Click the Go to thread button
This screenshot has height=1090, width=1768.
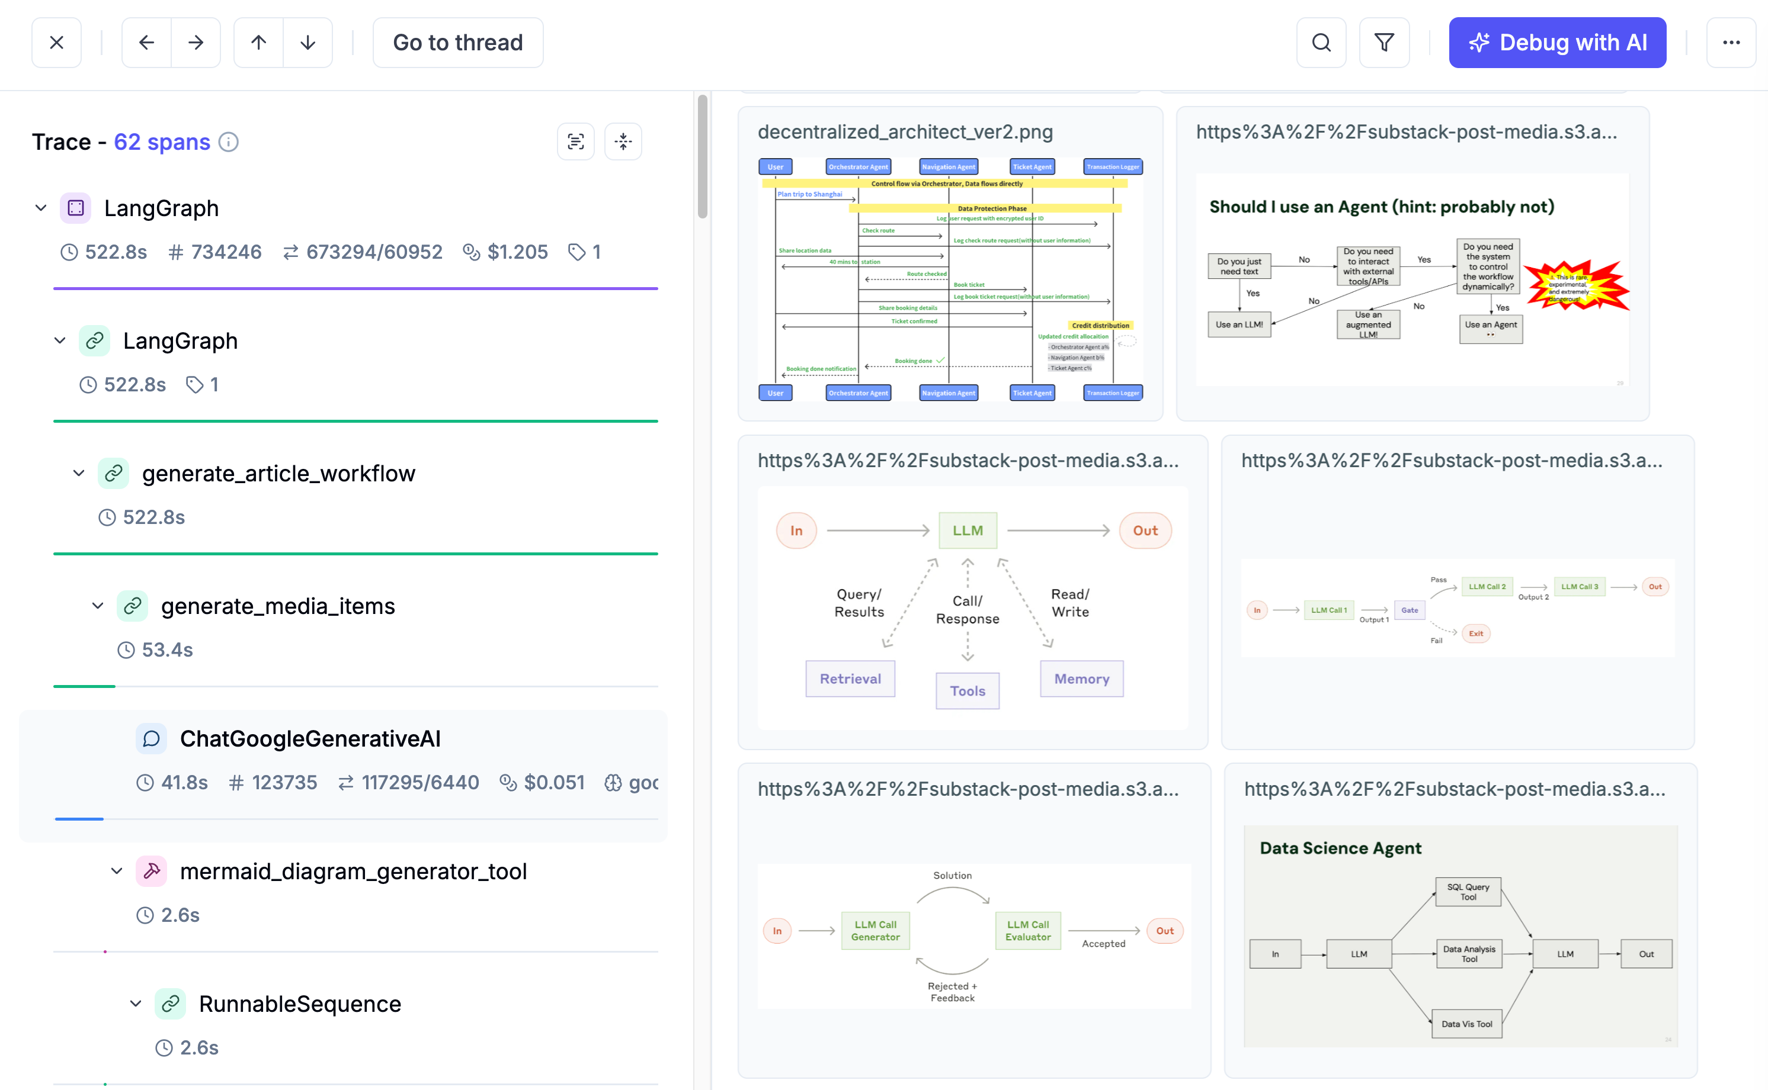point(457,43)
